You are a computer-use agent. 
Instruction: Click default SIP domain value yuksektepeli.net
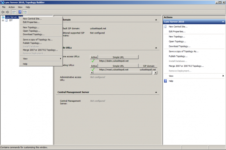pos(98,28)
